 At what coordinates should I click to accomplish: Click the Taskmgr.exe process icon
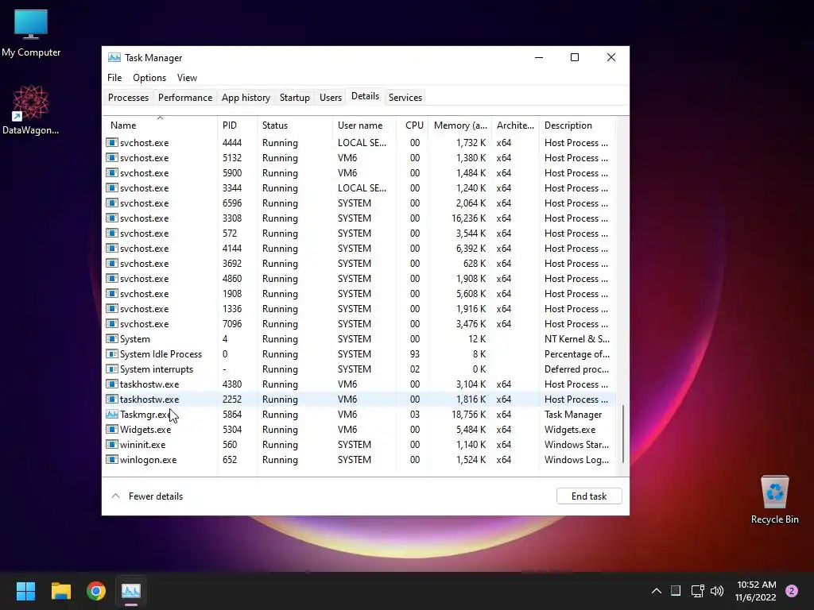tap(111, 415)
